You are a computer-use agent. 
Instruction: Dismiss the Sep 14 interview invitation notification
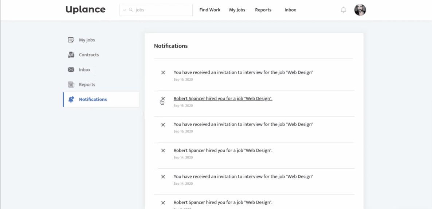coord(163,177)
